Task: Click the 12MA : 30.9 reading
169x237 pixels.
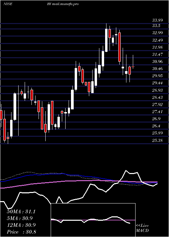Action: tap(21, 225)
